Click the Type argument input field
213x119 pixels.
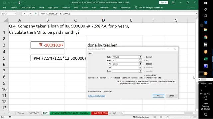(125, 71)
